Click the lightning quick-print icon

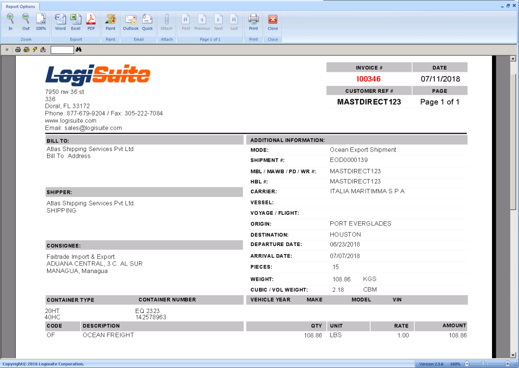point(35,50)
